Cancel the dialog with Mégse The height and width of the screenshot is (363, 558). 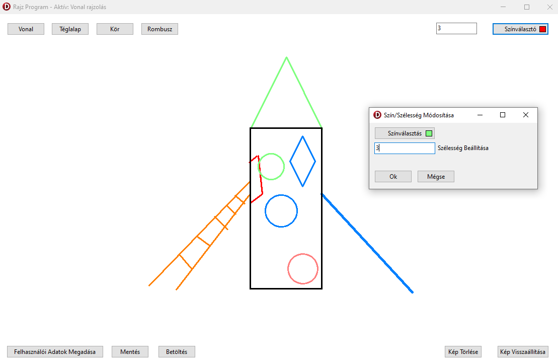(436, 177)
